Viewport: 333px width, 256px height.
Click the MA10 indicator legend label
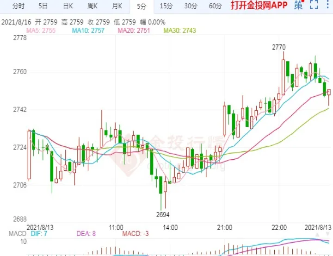pyautogui.click(x=88, y=31)
